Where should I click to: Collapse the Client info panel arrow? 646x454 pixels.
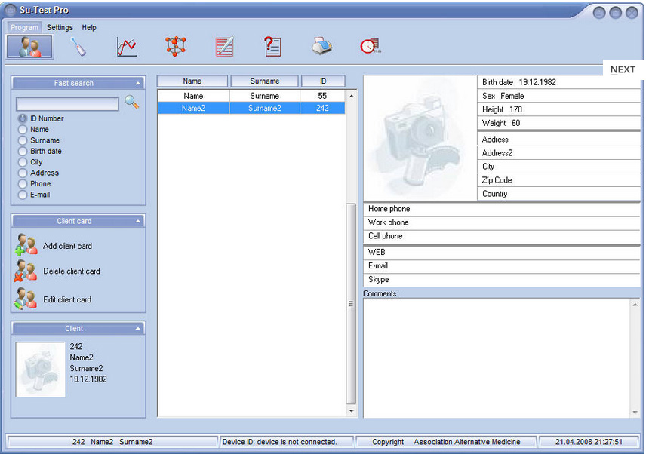pos(138,329)
